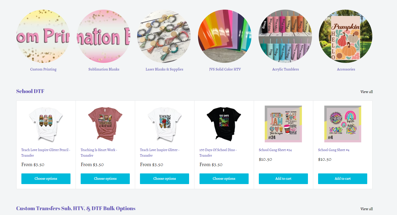Select the Laser Blanks & Supplies keychain image
397x215 pixels.
[x=164, y=36]
